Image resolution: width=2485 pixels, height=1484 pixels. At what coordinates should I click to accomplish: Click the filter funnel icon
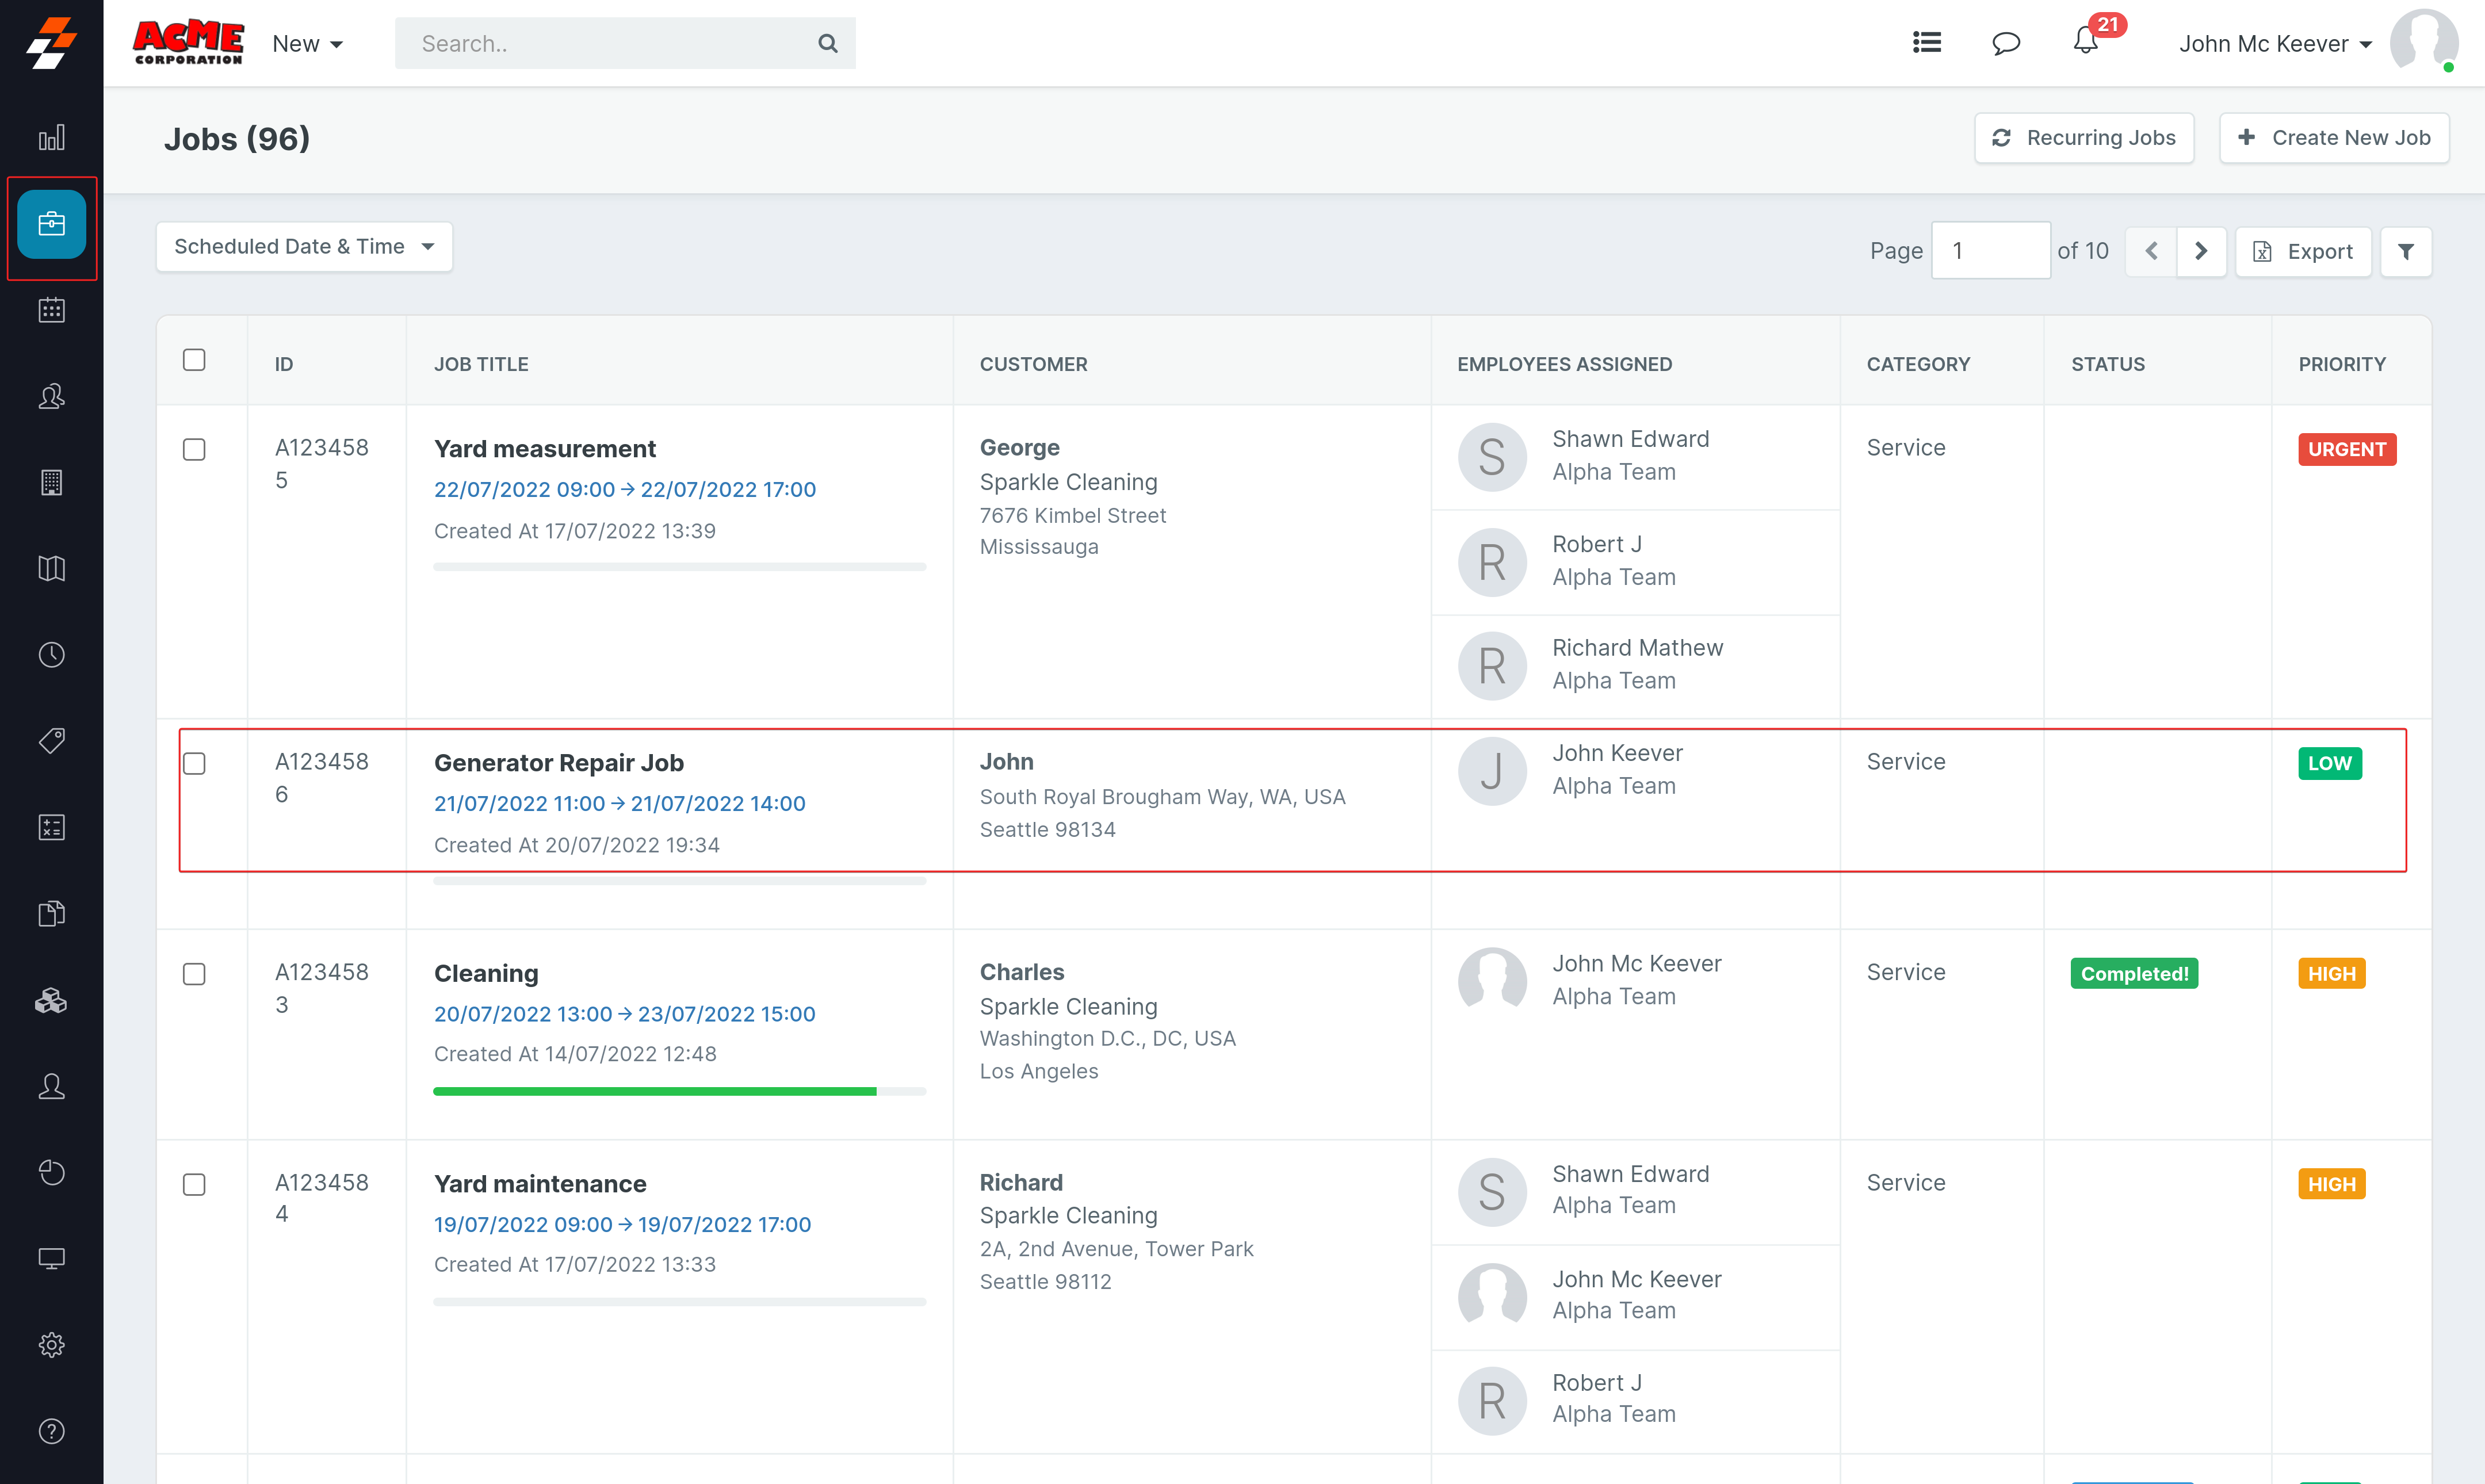click(x=2406, y=251)
